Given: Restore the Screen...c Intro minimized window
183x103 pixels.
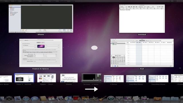Looking at the screenshot, I should [x=91, y=78].
